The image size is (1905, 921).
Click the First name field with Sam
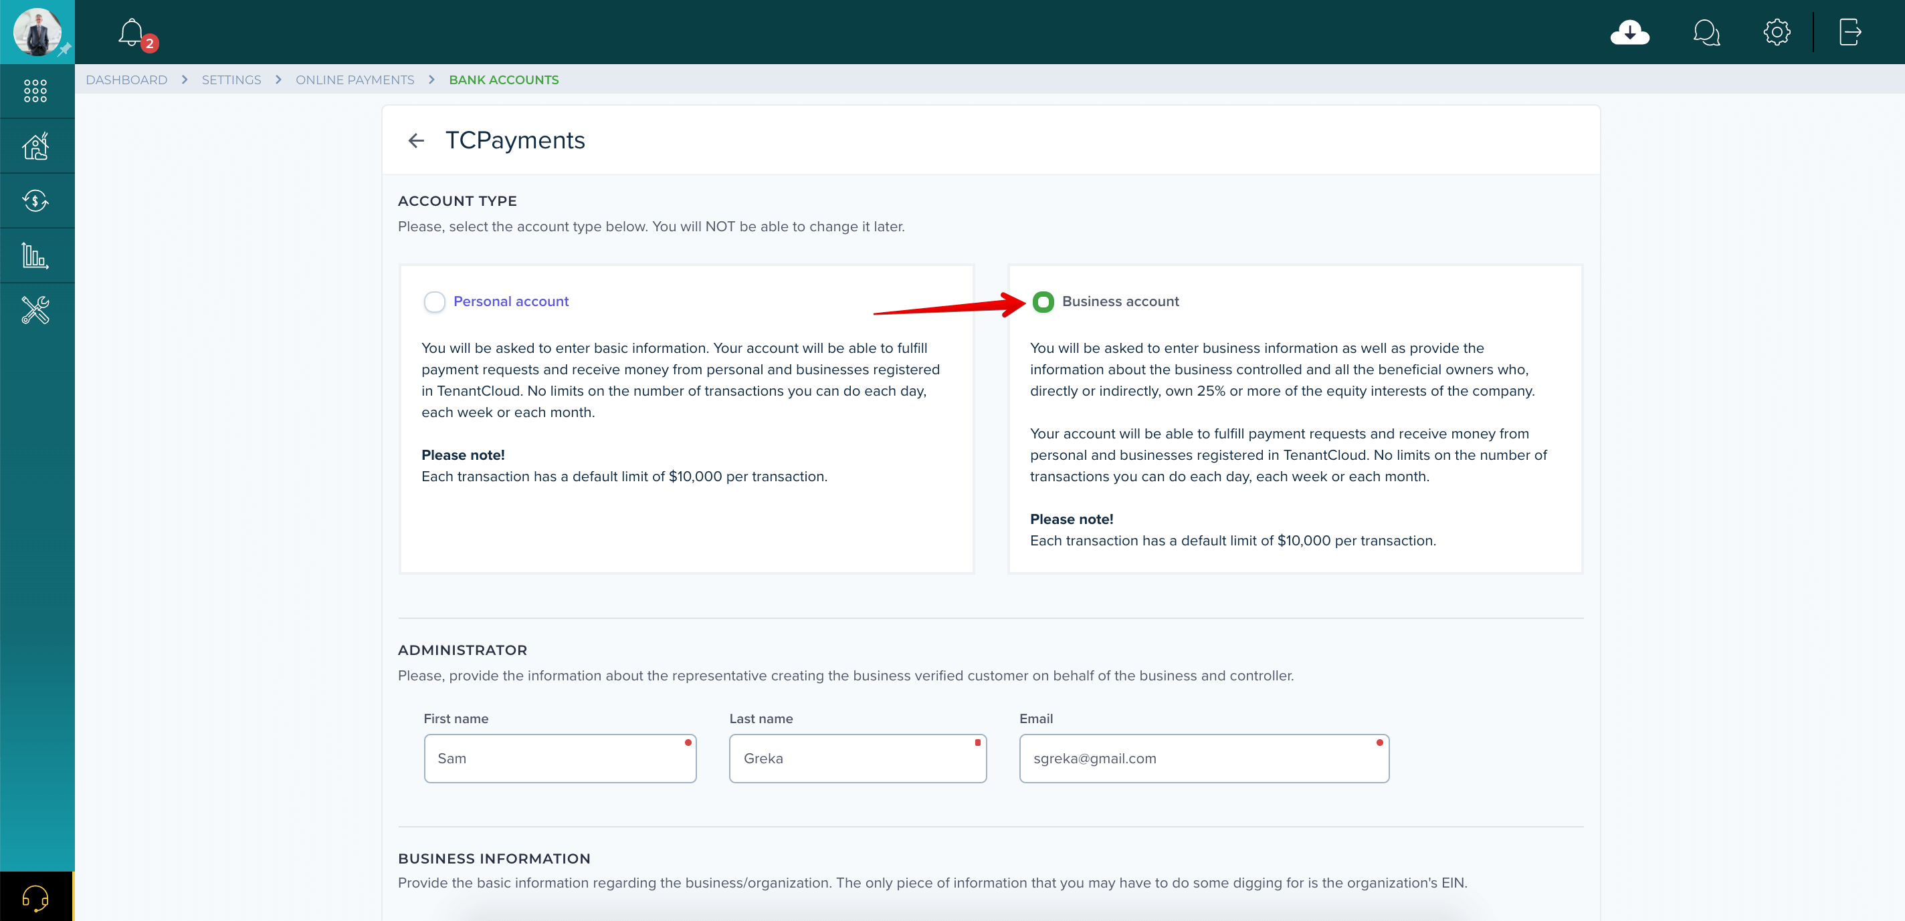click(561, 759)
